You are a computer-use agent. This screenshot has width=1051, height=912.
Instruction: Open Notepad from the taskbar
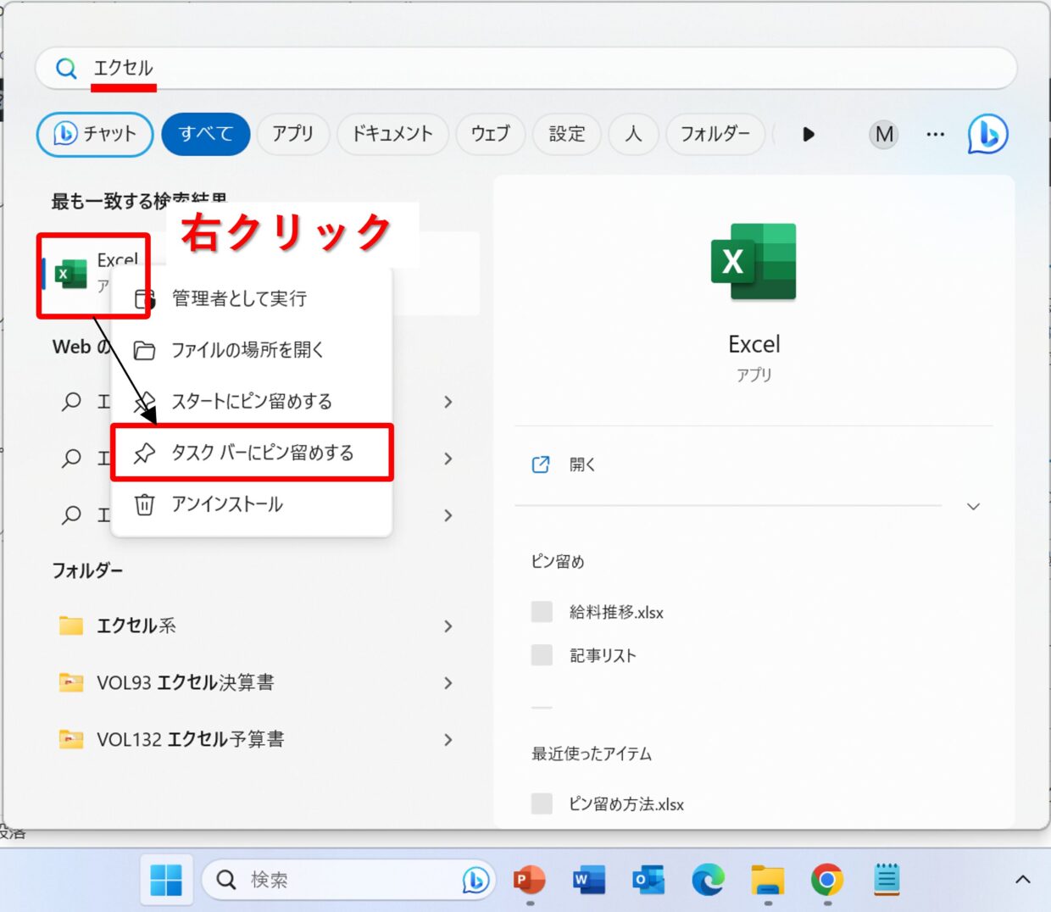pyautogui.click(x=887, y=880)
